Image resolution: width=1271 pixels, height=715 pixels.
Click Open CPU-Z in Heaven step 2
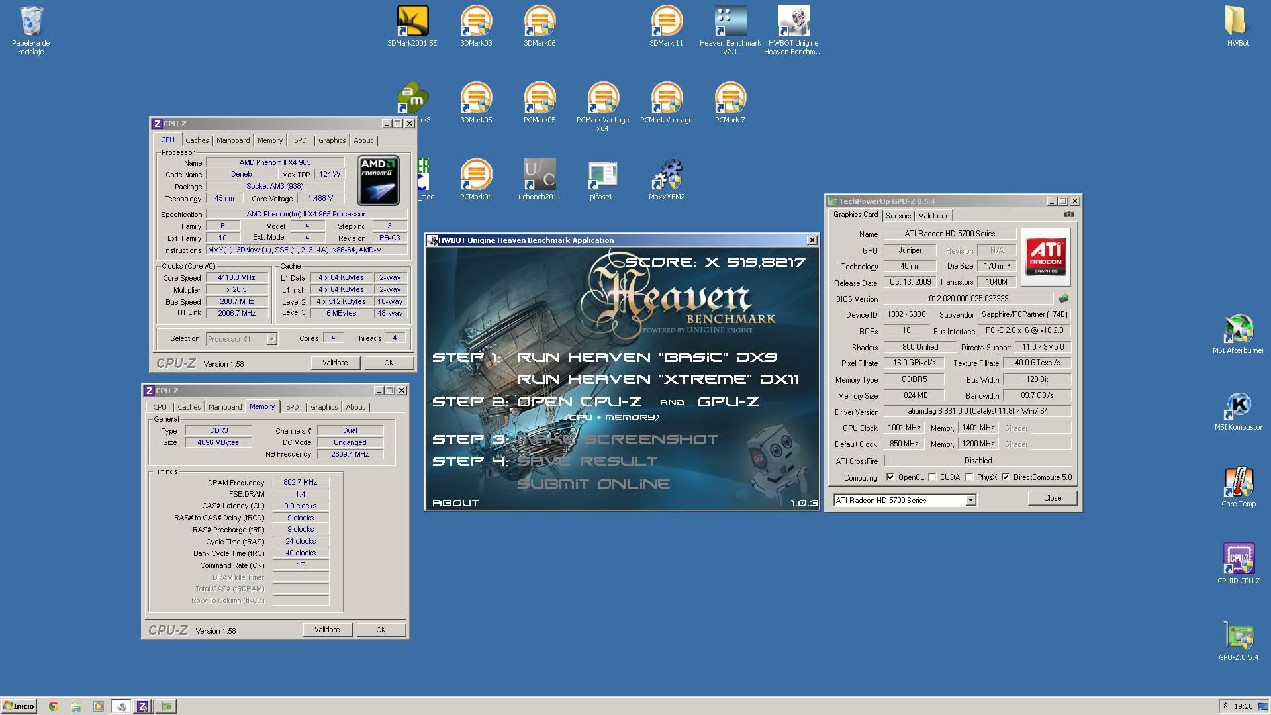[579, 402]
